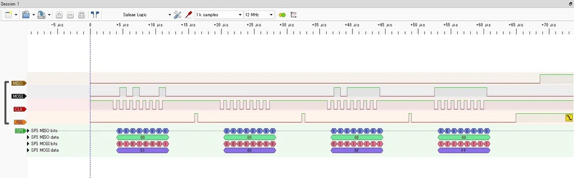
Task: Click the Add protocol decoder icon
Action: (282, 15)
